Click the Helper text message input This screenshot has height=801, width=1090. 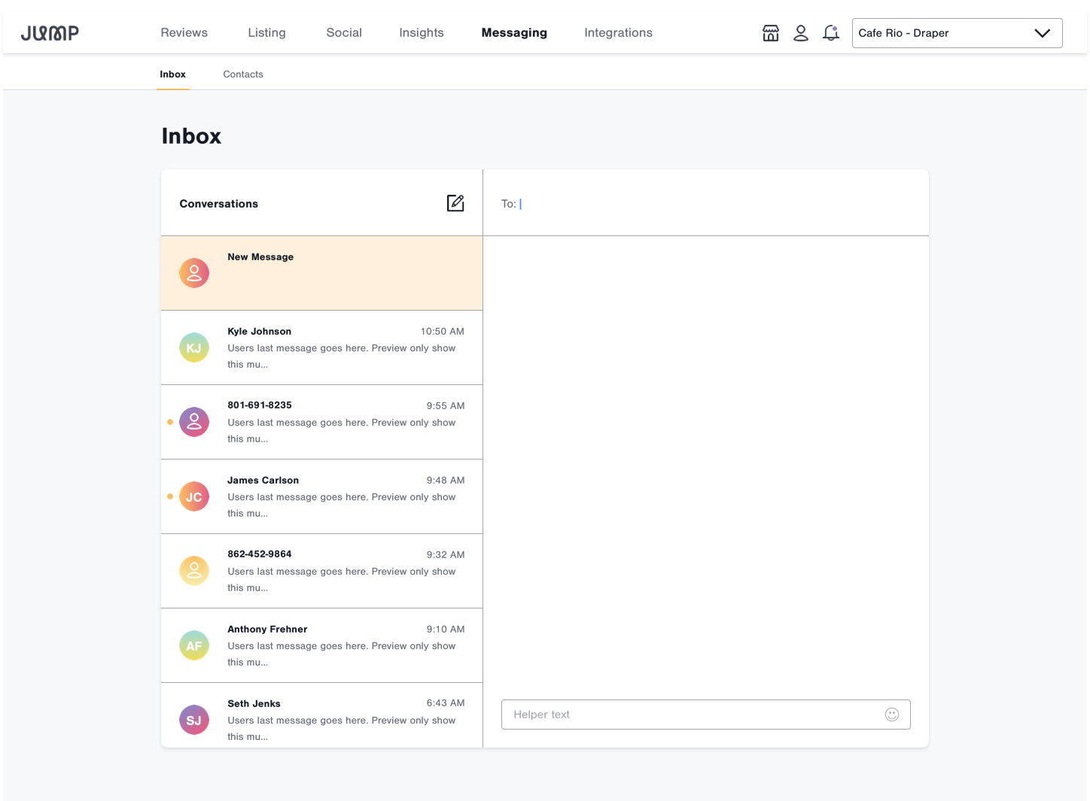point(706,715)
